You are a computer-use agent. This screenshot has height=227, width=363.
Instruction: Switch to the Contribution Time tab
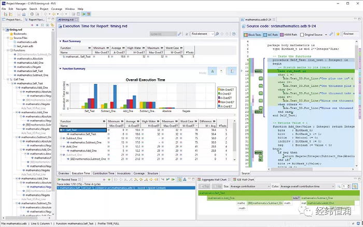point(104,173)
